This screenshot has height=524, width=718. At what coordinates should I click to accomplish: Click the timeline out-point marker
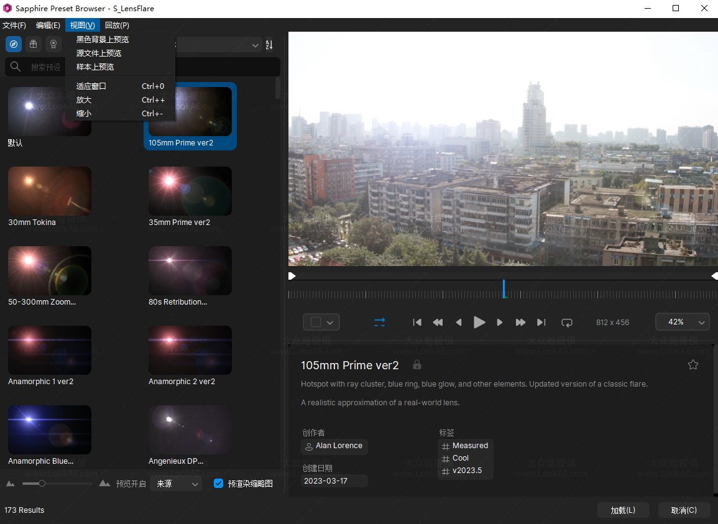click(714, 276)
